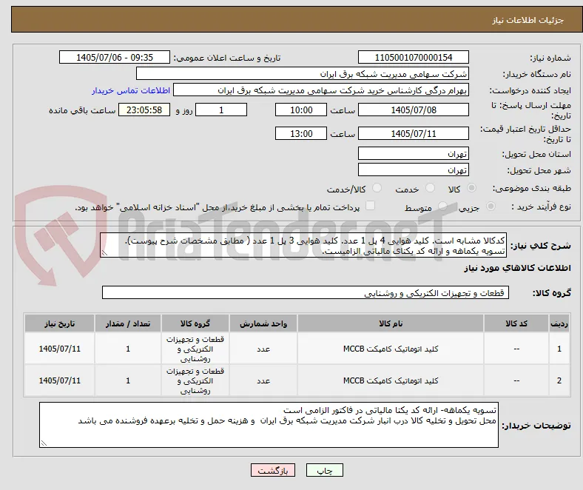Click the requester name field بهرام درگی
Image resolution: width=583 pixels, height=490 pixels.
point(321,90)
